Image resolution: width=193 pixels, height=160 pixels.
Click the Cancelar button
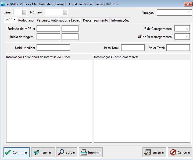pos(180,152)
